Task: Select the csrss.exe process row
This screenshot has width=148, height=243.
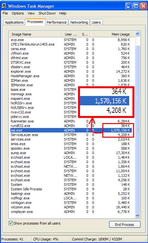Action: pyautogui.click(x=71, y=49)
